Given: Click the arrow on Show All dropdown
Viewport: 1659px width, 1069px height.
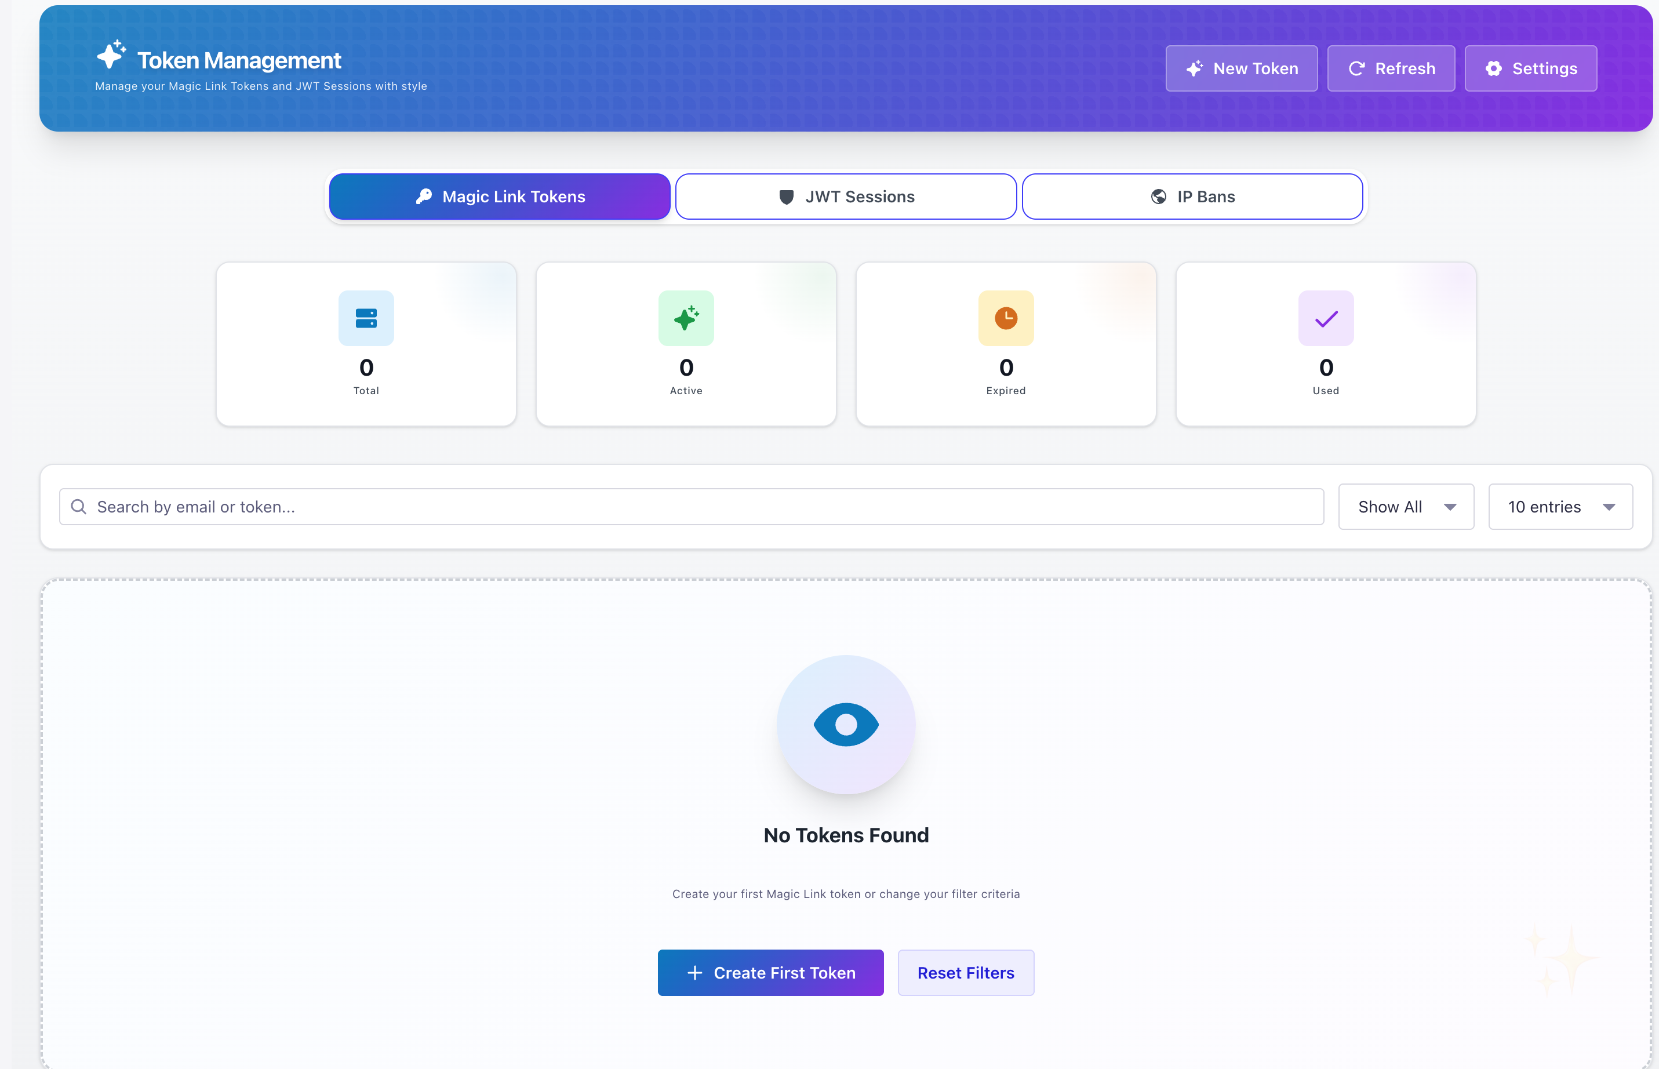Looking at the screenshot, I should [1449, 507].
